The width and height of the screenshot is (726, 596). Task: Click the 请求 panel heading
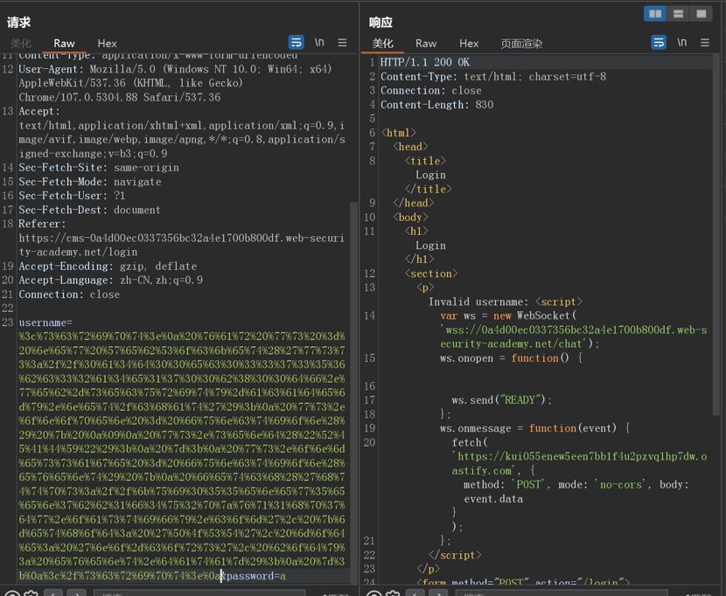point(19,22)
